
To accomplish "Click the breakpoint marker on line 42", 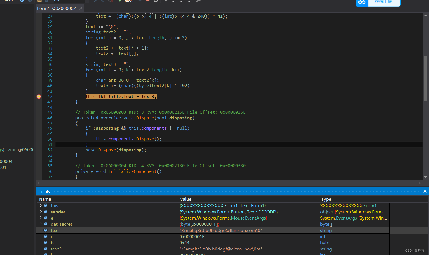I will click(x=39, y=97).
